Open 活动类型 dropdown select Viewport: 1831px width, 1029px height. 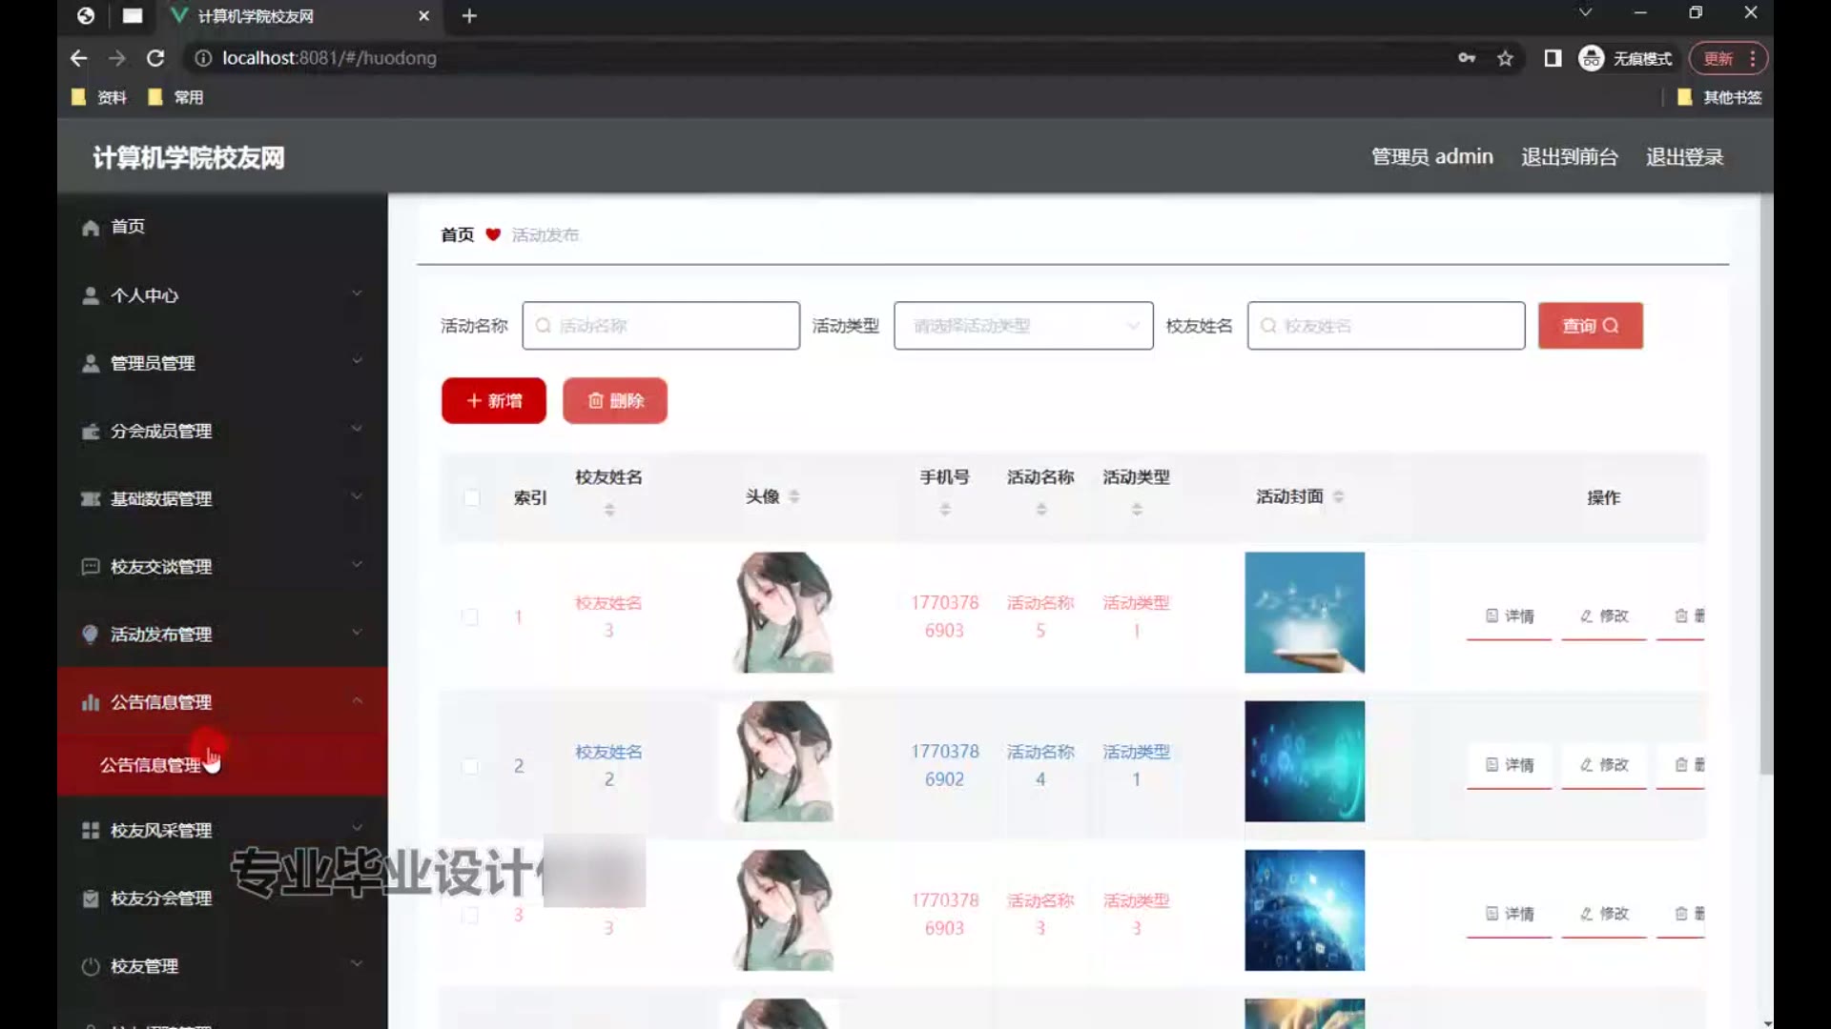coord(1023,326)
